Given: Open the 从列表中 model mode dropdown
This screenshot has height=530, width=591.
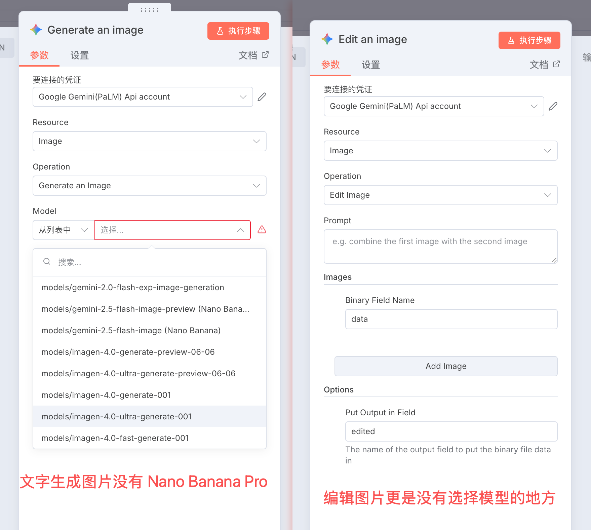Looking at the screenshot, I should [64, 230].
